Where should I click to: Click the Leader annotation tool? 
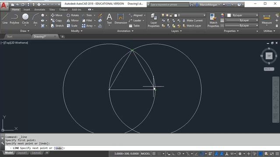click(x=135, y=20)
